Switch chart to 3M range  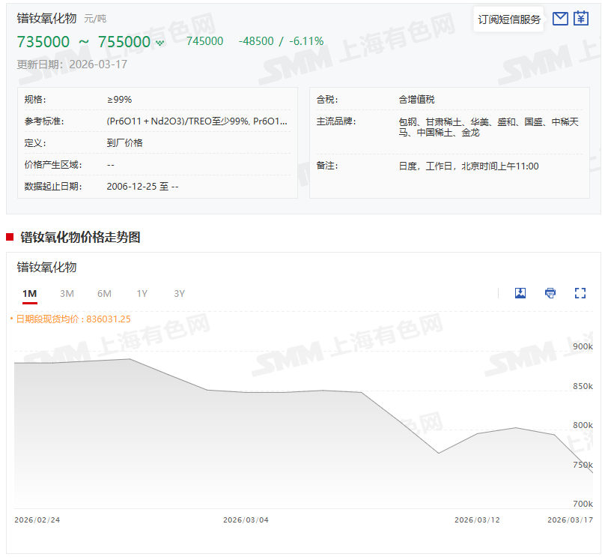pyautogui.click(x=67, y=294)
